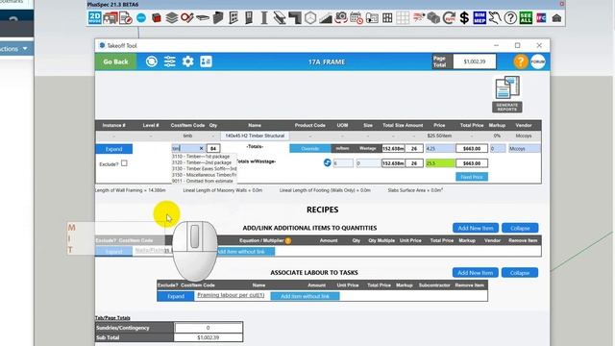Open the floor plan layout icon
This screenshot has width=615, height=346.
372,18
